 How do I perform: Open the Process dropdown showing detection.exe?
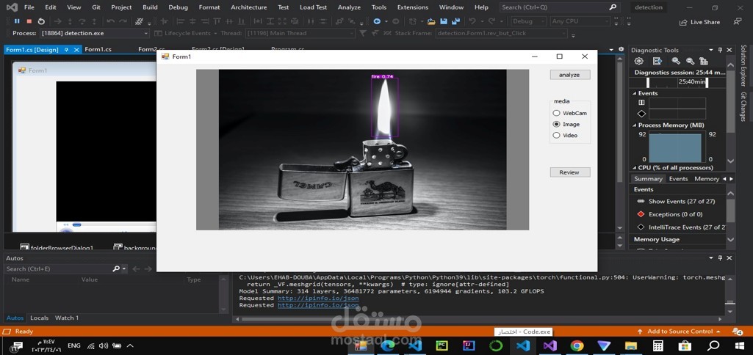click(95, 33)
